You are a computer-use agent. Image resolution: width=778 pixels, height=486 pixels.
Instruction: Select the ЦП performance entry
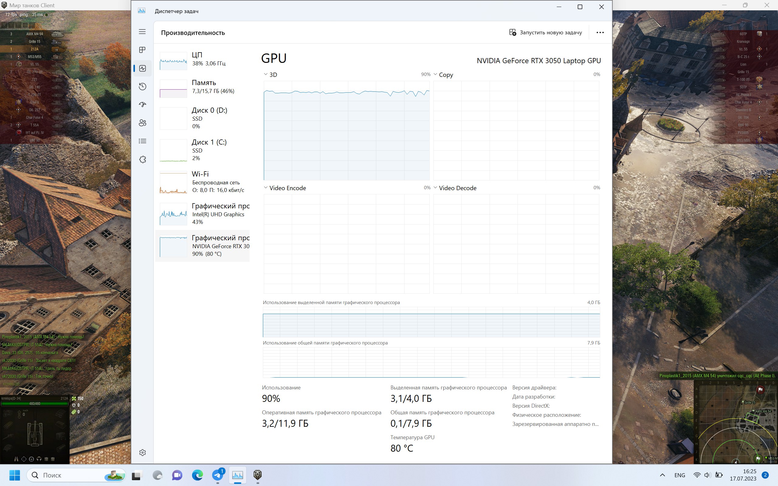(x=202, y=60)
